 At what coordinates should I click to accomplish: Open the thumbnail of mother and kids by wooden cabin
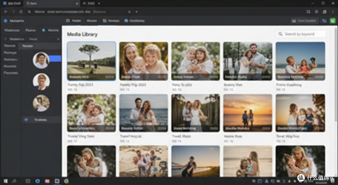pyautogui.click(x=300, y=113)
